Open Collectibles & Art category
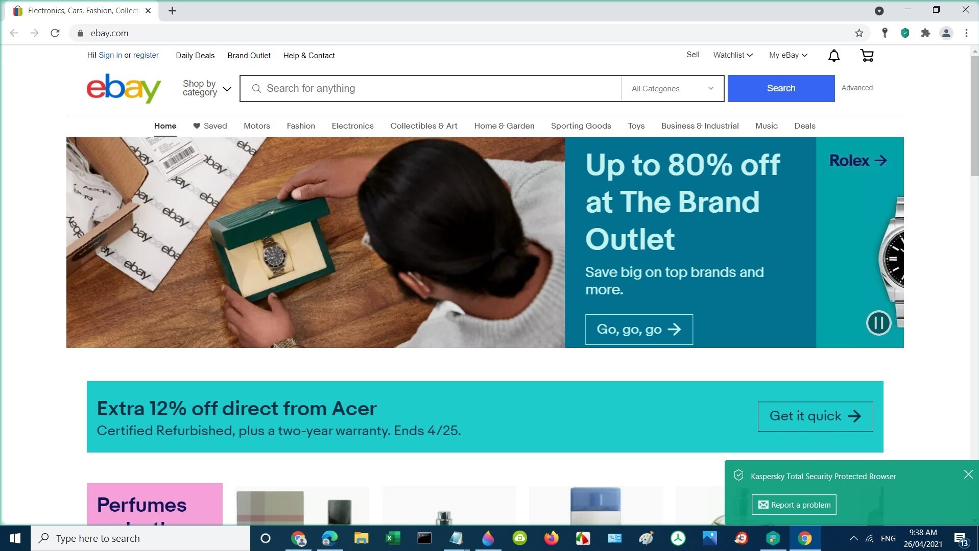This screenshot has width=979, height=551. click(x=424, y=126)
